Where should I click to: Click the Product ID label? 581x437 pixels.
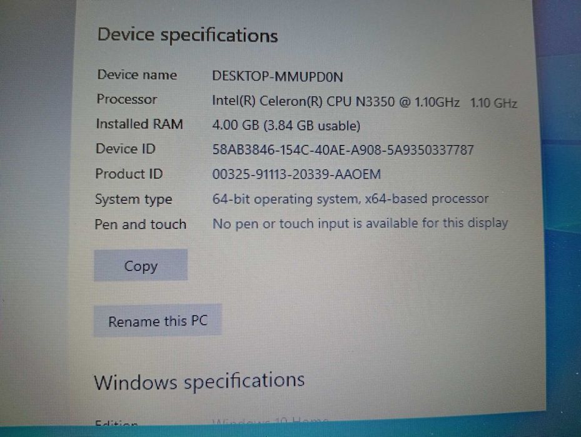[x=129, y=174]
